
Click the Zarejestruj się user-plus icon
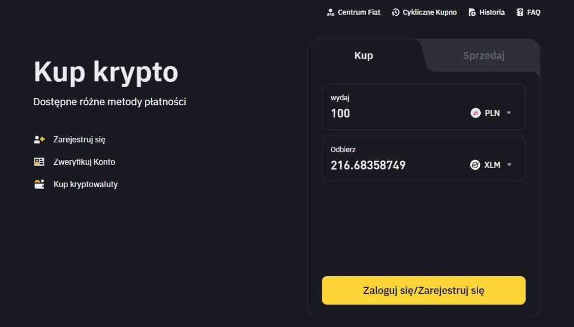pyautogui.click(x=39, y=139)
